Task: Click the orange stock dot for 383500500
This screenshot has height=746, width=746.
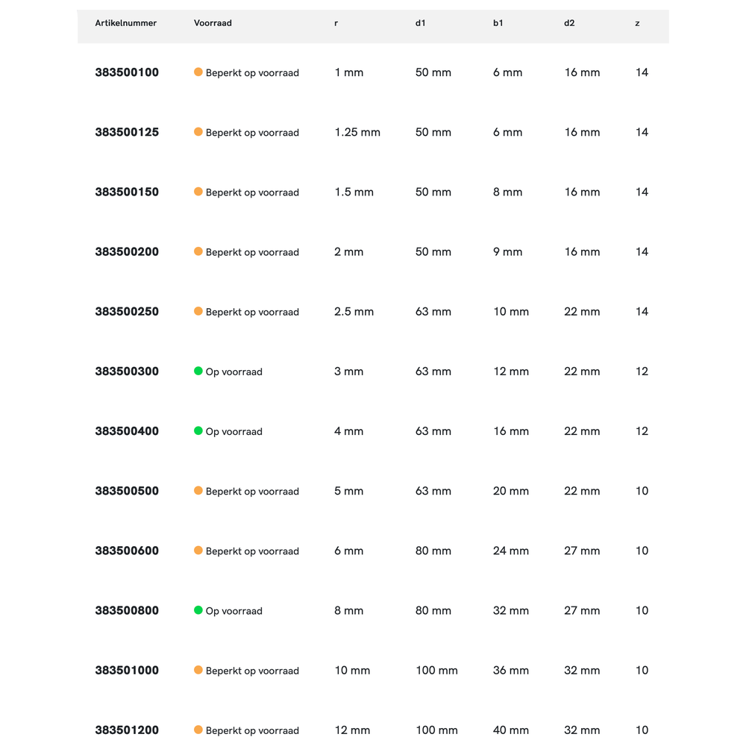Action: point(198,491)
